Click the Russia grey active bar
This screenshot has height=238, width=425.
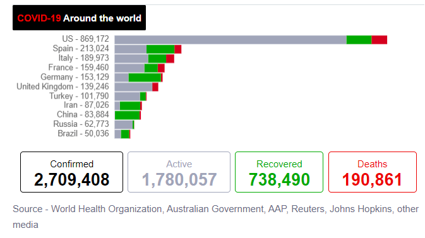(x=124, y=125)
